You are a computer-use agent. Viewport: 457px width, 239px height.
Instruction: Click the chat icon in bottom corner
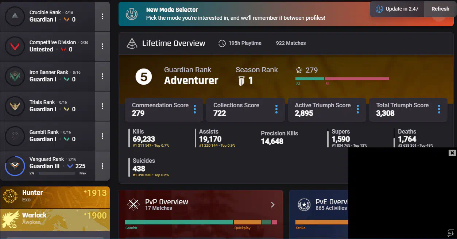(450, 233)
